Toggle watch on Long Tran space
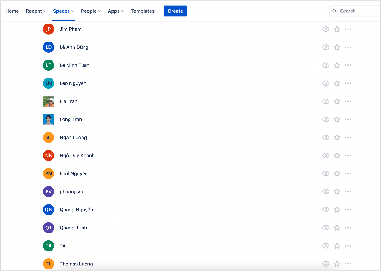Viewport: 381px width, 271px height. [325, 119]
